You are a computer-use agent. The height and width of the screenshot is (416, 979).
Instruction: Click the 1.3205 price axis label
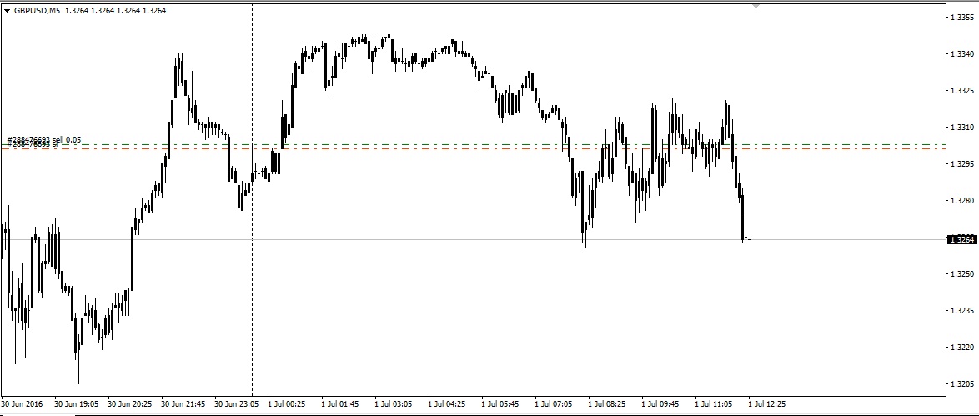click(961, 385)
